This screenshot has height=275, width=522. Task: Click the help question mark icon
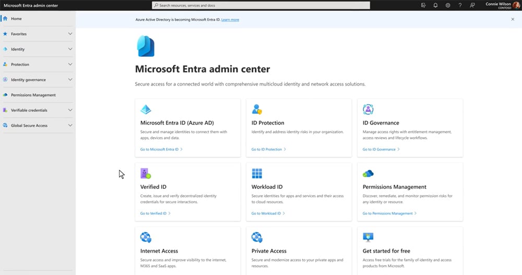tap(460, 5)
